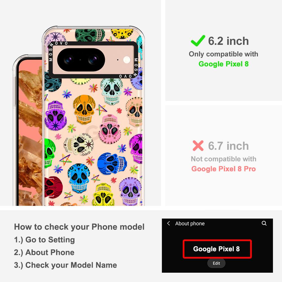Click the camera lens cutout on case
The width and height of the screenshot is (282, 282).
point(81,60)
